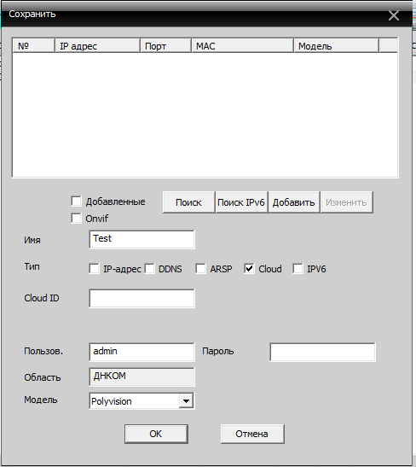Uncheck the Cloud type checkbox
This screenshot has width=416, height=467.
(x=249, y=269)
